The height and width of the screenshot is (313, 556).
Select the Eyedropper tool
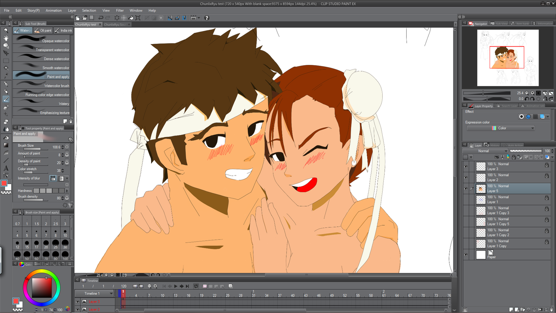[x=6, y=76]
